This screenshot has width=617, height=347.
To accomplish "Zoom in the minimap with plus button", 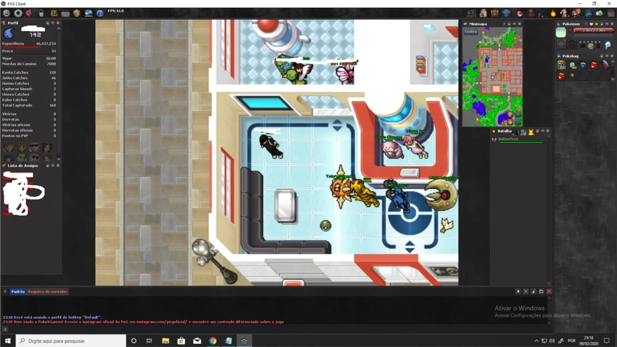I will coord(518,115).
